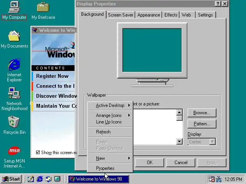This screenshot has height=184, width=246.
Task: Click the Pattern... button
Action: tap(202, 124)
